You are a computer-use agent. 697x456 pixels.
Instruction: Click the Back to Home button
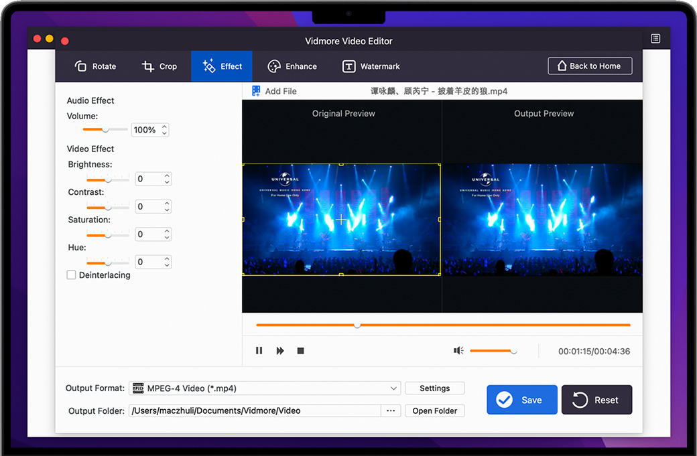pos(590,66)
